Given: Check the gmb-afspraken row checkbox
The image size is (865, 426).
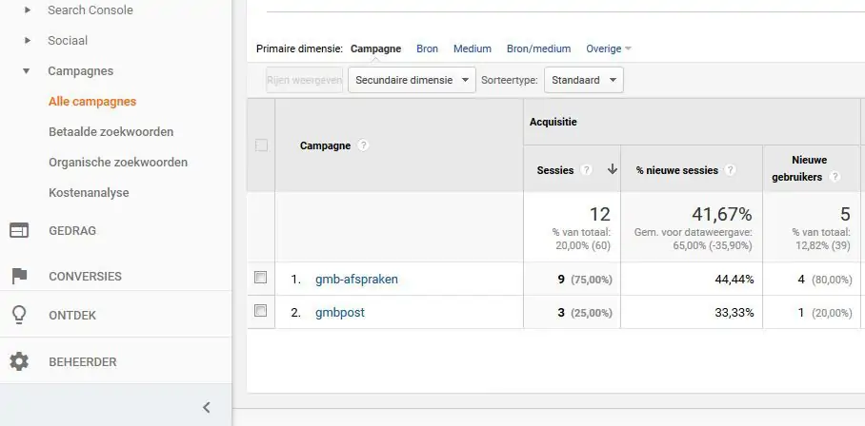Looking at the screenshot, I should click(x=261, y=279).
